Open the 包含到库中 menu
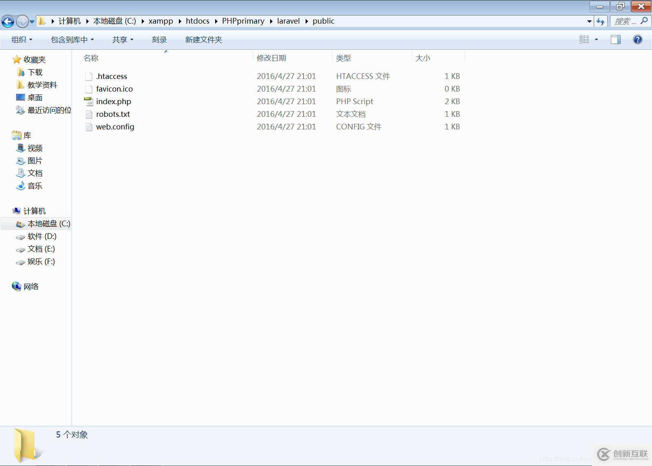 (72, 39)
